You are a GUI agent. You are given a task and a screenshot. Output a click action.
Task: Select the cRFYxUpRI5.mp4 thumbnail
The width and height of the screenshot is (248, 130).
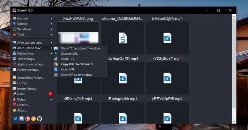(x=167, y=113)
